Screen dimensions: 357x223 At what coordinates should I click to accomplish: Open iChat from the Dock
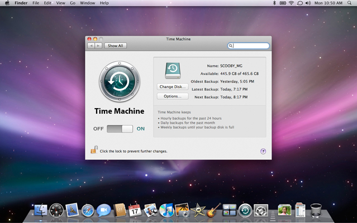pyautogui.click(x=103, y=210)
